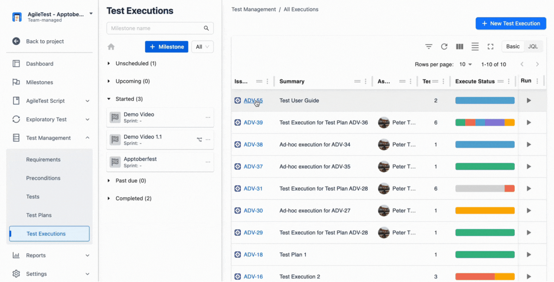The height and width of the screenshot is (282, 554).
Task: Expand the Completed milestones section
Action: click(x=109, y=198)
